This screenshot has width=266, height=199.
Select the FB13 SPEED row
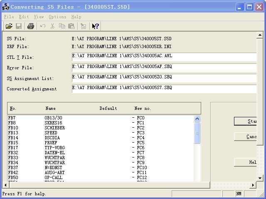[x=101, y=133]
